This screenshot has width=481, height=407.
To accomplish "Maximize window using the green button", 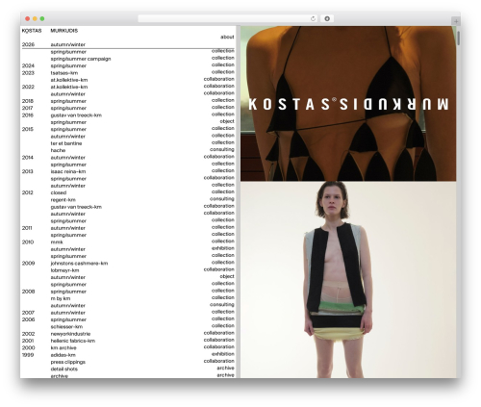I will [42, 19].
